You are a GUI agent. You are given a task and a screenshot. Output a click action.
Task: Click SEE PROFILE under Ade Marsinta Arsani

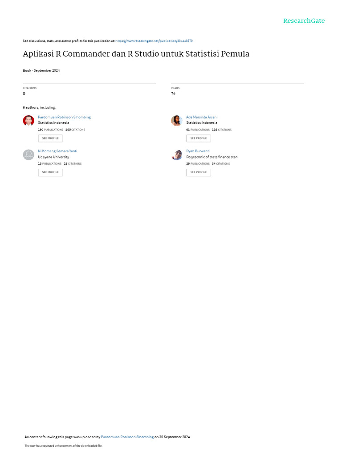[199, 138]
